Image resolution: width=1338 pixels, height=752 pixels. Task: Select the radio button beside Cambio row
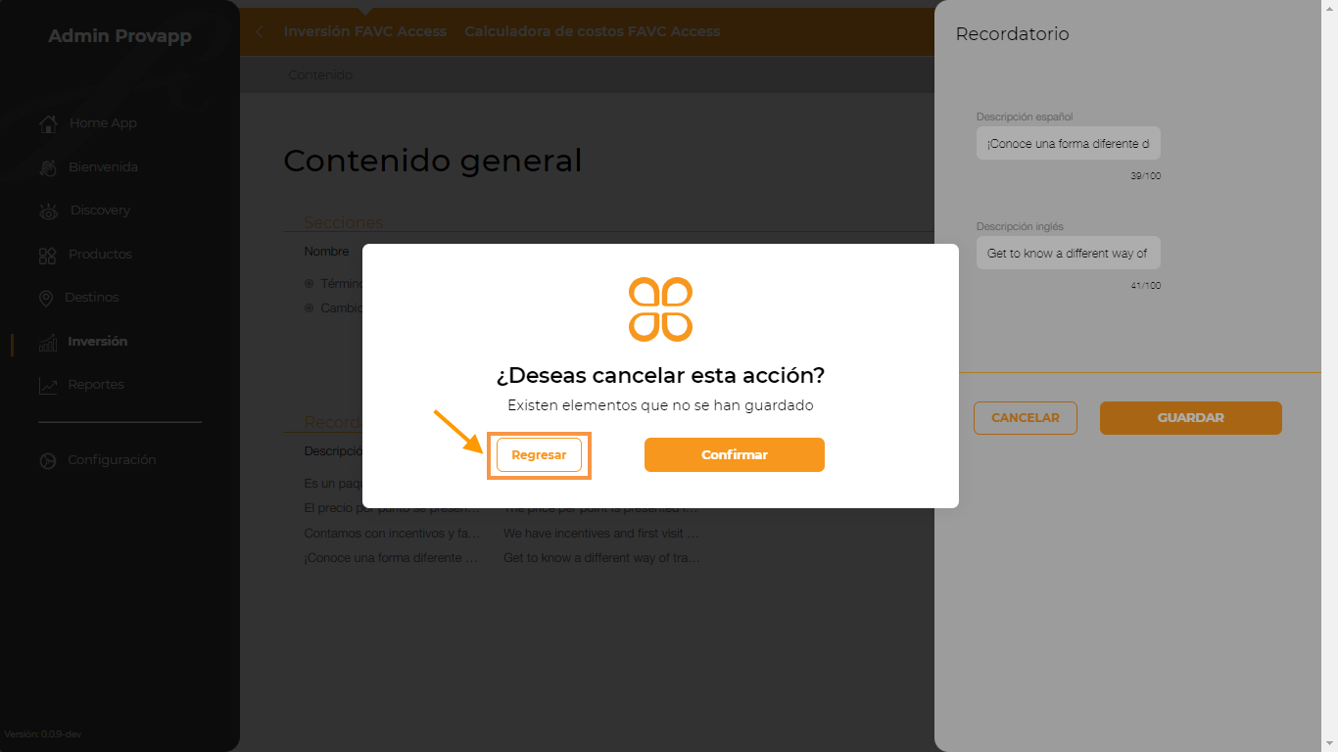point(310,307)
